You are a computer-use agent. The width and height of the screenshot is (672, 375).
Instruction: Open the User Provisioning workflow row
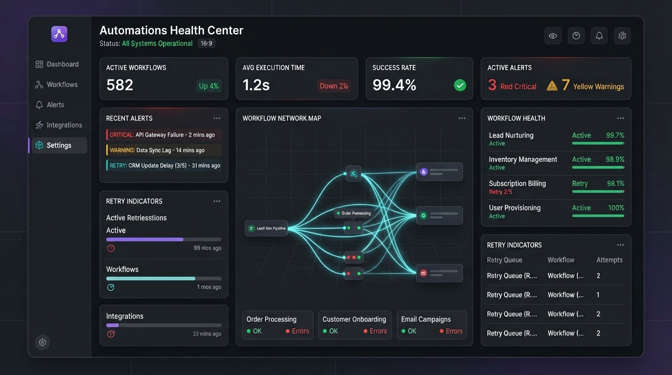click(x=556, y=211)
